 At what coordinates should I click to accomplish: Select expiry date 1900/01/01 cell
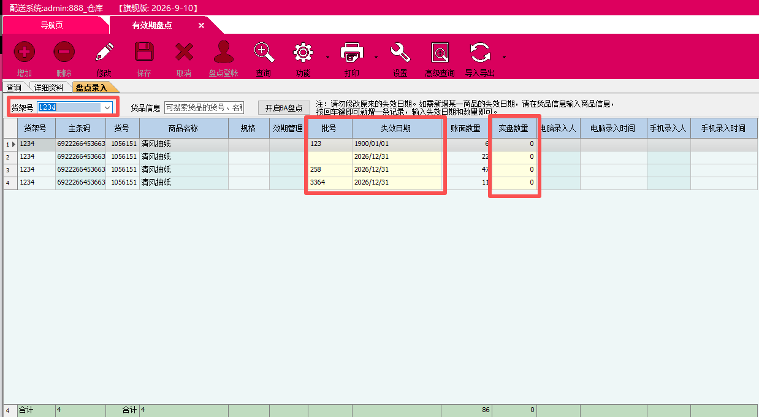pyautogui.click(x=396, y=144)
